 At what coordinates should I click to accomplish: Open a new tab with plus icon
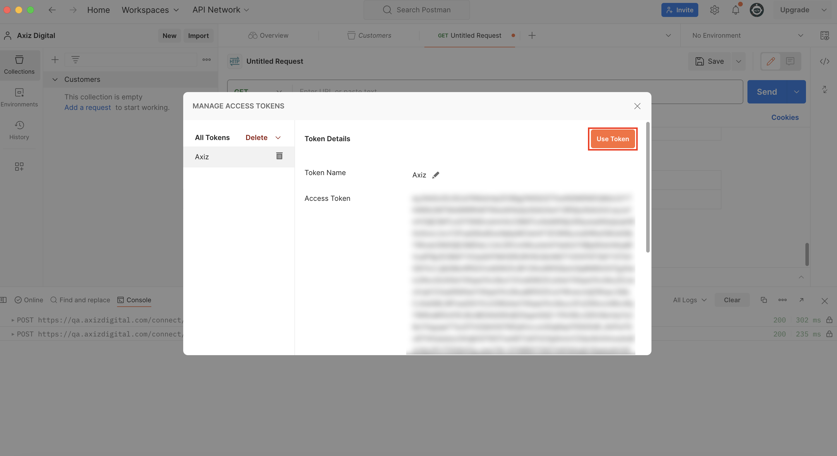tap(532, 36)
